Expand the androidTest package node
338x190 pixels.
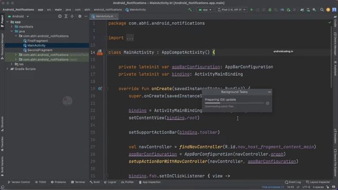point(16,55)
